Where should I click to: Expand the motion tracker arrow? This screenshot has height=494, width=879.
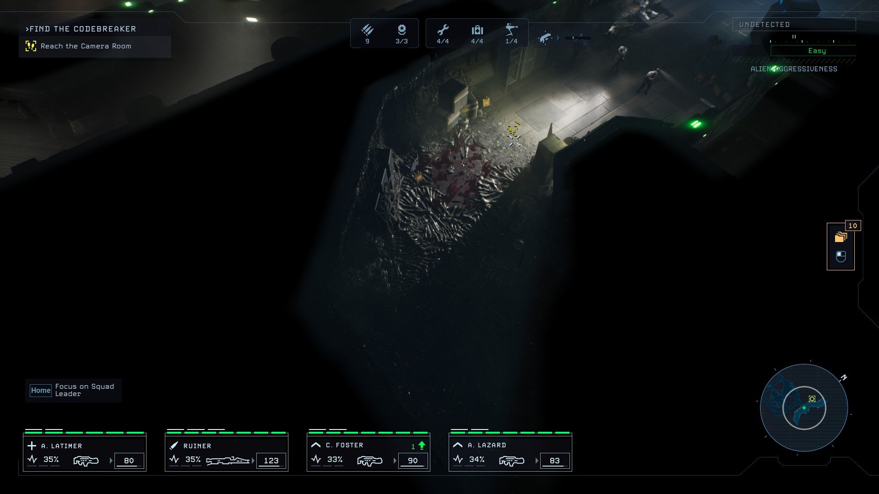[559, 38]
